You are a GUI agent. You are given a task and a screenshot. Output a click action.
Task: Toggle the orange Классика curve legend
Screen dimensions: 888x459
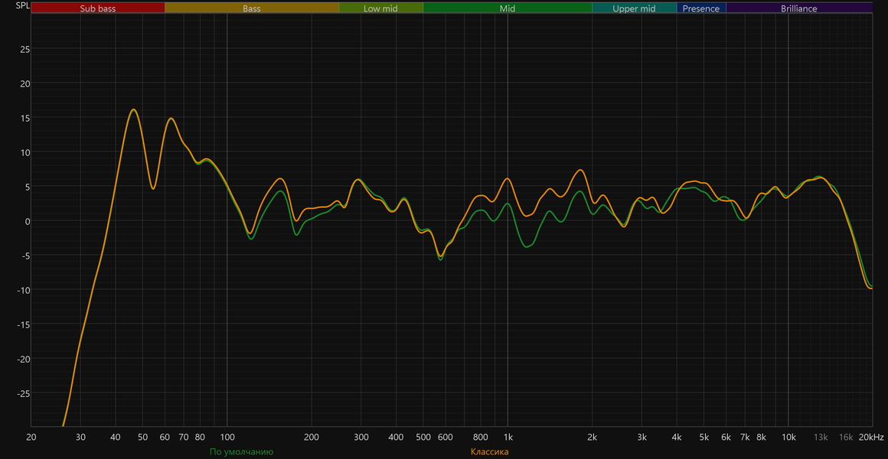click(489, 451)
